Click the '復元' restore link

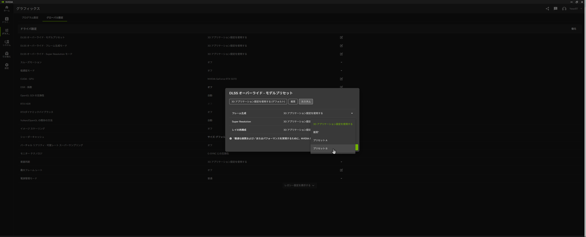(574, 29)
